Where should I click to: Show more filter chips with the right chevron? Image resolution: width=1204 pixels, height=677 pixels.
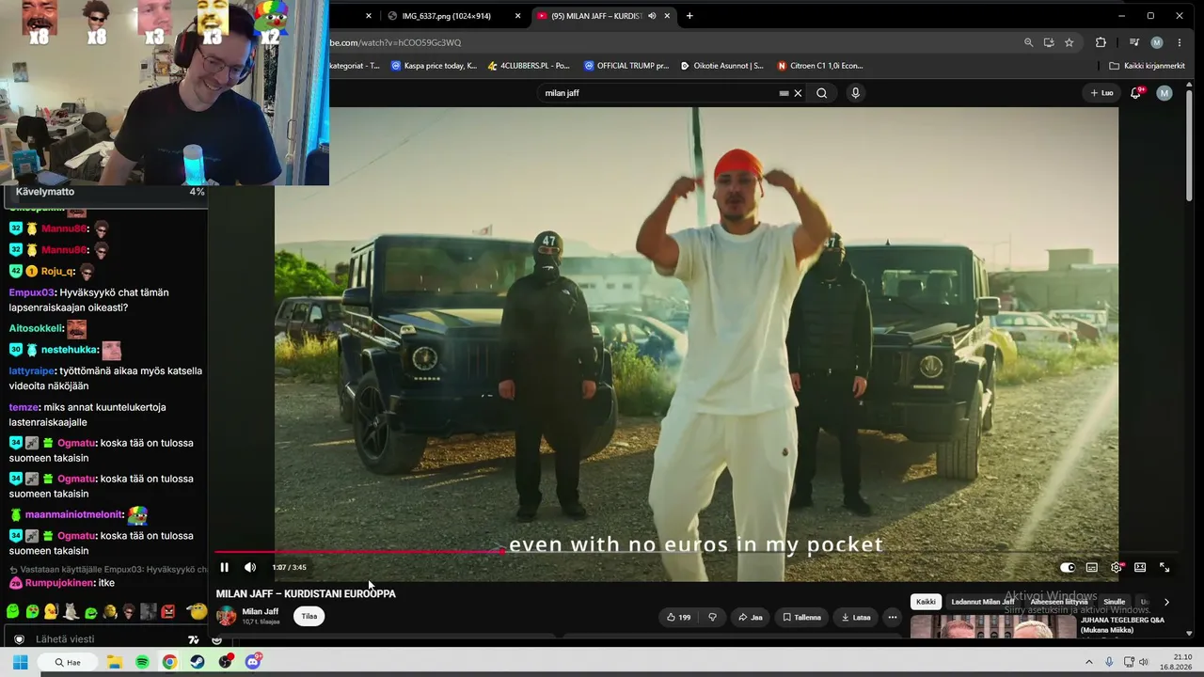click(1166, 602)
